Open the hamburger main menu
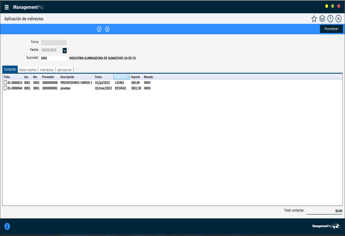 tap(7, 7)
